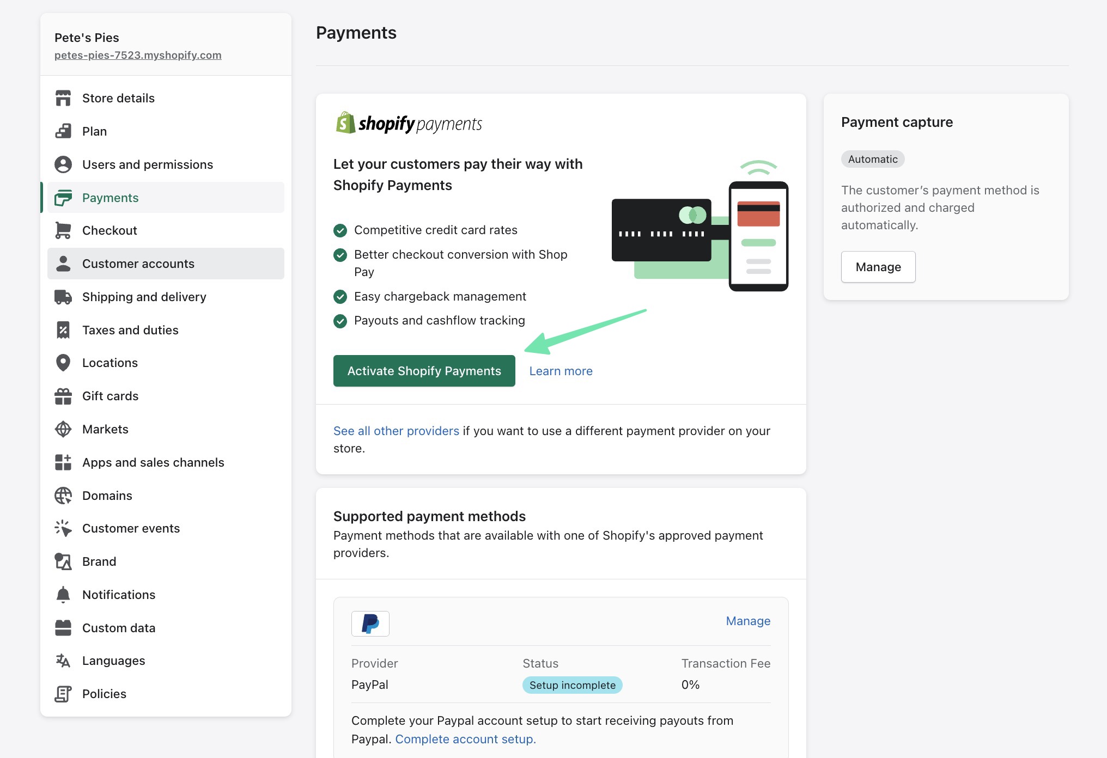Click the Checkout cart icon
Viewport: 1107px width, 758px height.
[63, 230]
